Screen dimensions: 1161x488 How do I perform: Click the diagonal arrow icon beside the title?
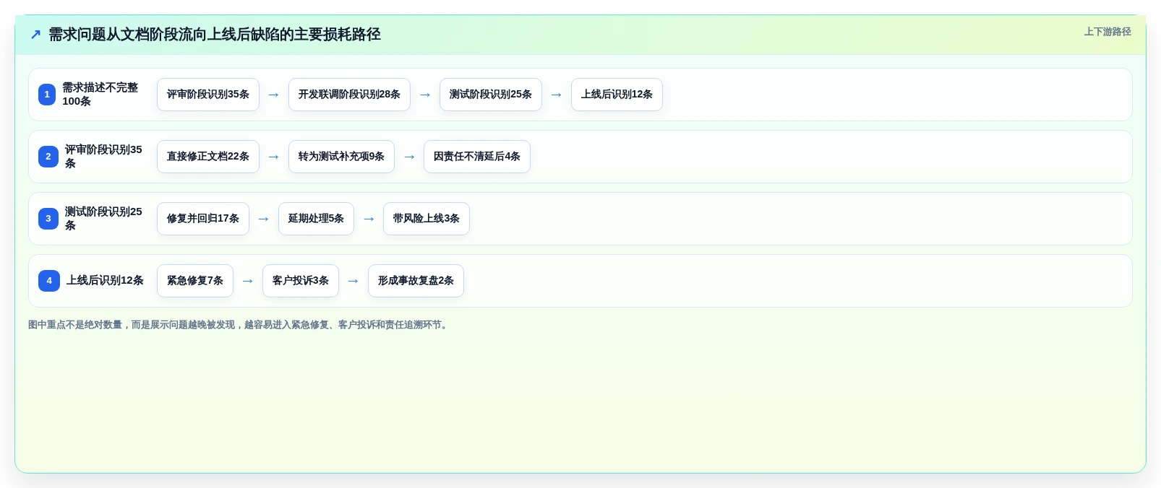[35, 34]
